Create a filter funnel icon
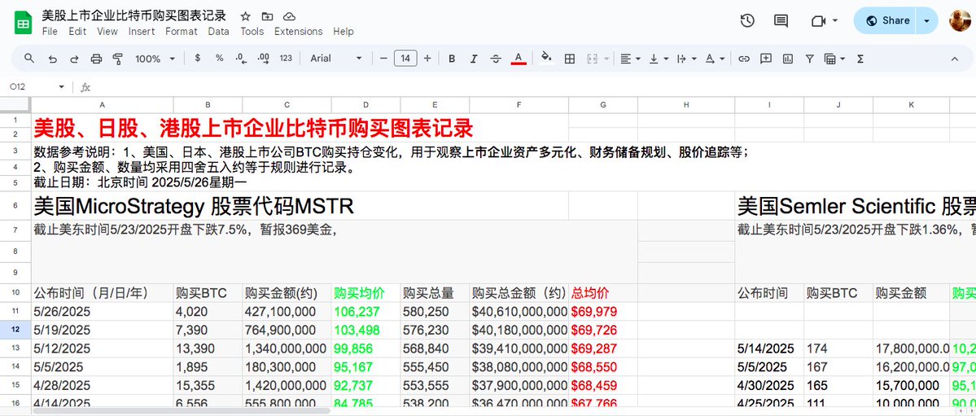Viewport: 976px width, 416px height. click(809, 59)
